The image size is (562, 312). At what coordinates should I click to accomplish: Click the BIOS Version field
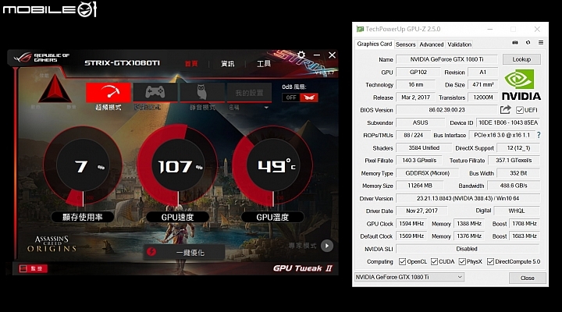[446, 110]
